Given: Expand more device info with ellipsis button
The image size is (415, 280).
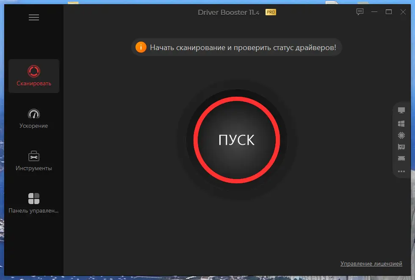Looking at the screenshot, I should (x=401, y=171).
